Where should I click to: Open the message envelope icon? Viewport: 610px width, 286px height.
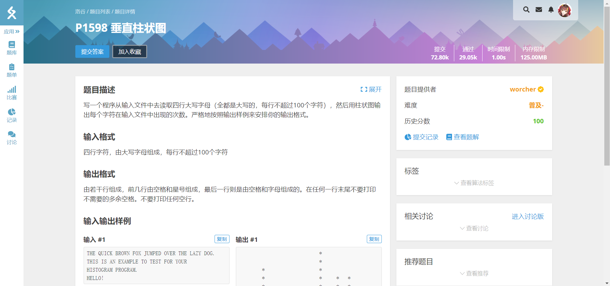pos(538,10)
